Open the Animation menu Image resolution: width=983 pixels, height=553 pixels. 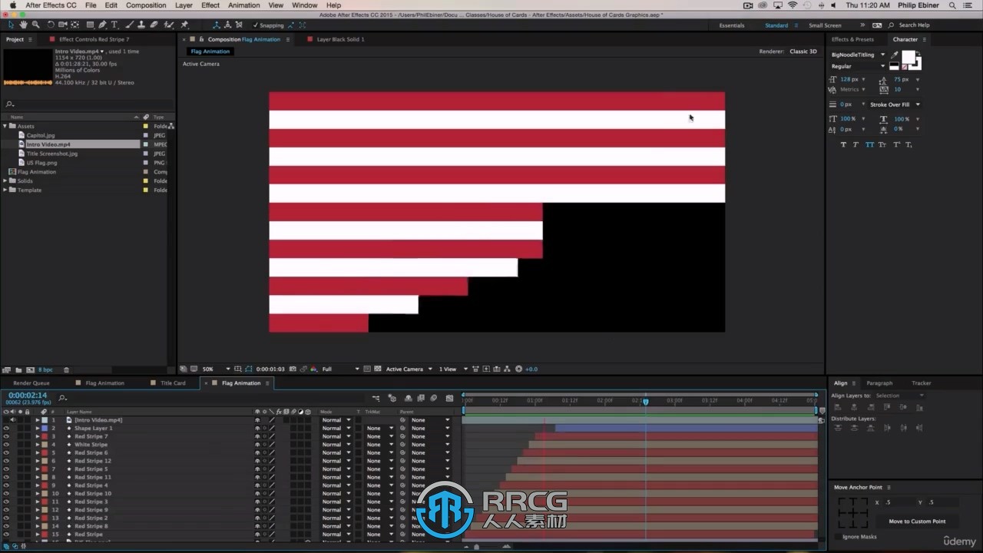pyautogui.click(x=243, y=5)
